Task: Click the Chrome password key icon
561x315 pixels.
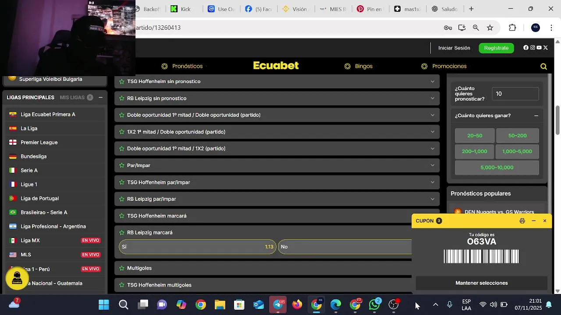Action: 448,28
